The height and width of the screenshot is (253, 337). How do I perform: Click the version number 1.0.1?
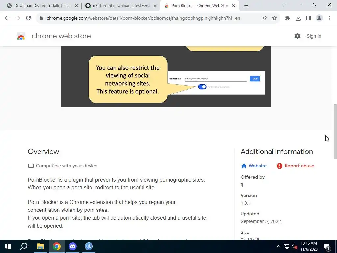246,203
